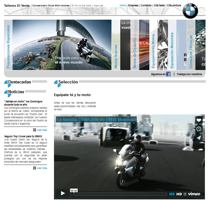Viewport: 209px width, 201px height.
Task: Add video to Watch Later clock icon
Action: click(199, 129)
